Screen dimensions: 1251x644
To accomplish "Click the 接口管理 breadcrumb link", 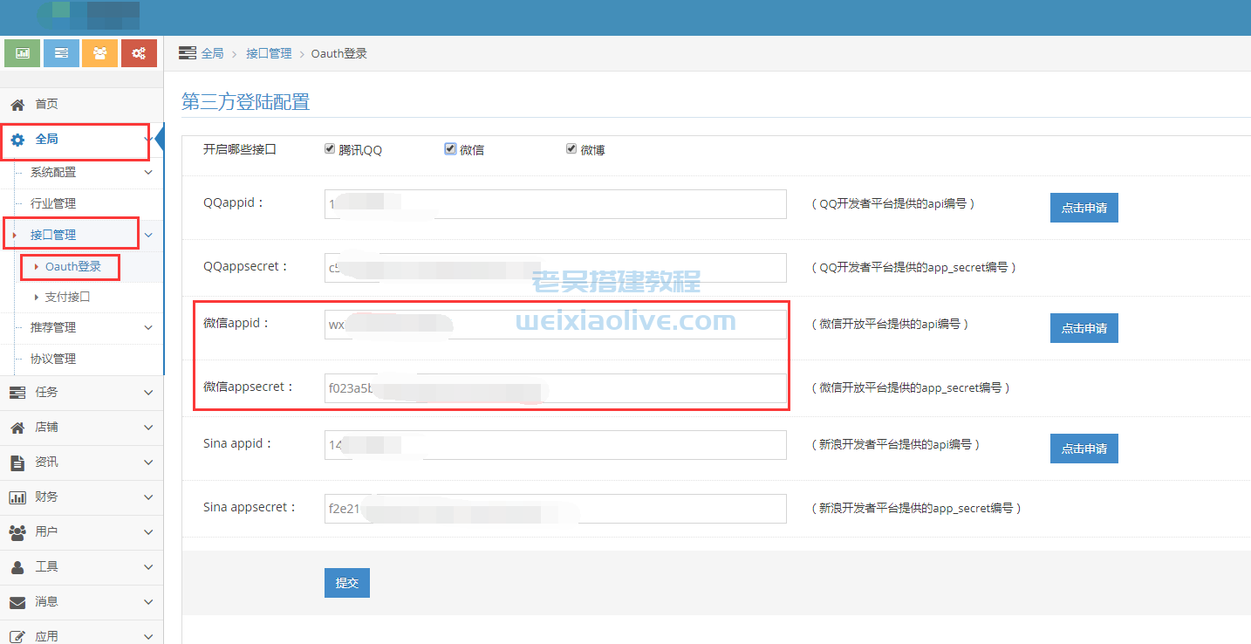I will pos(269,54).
